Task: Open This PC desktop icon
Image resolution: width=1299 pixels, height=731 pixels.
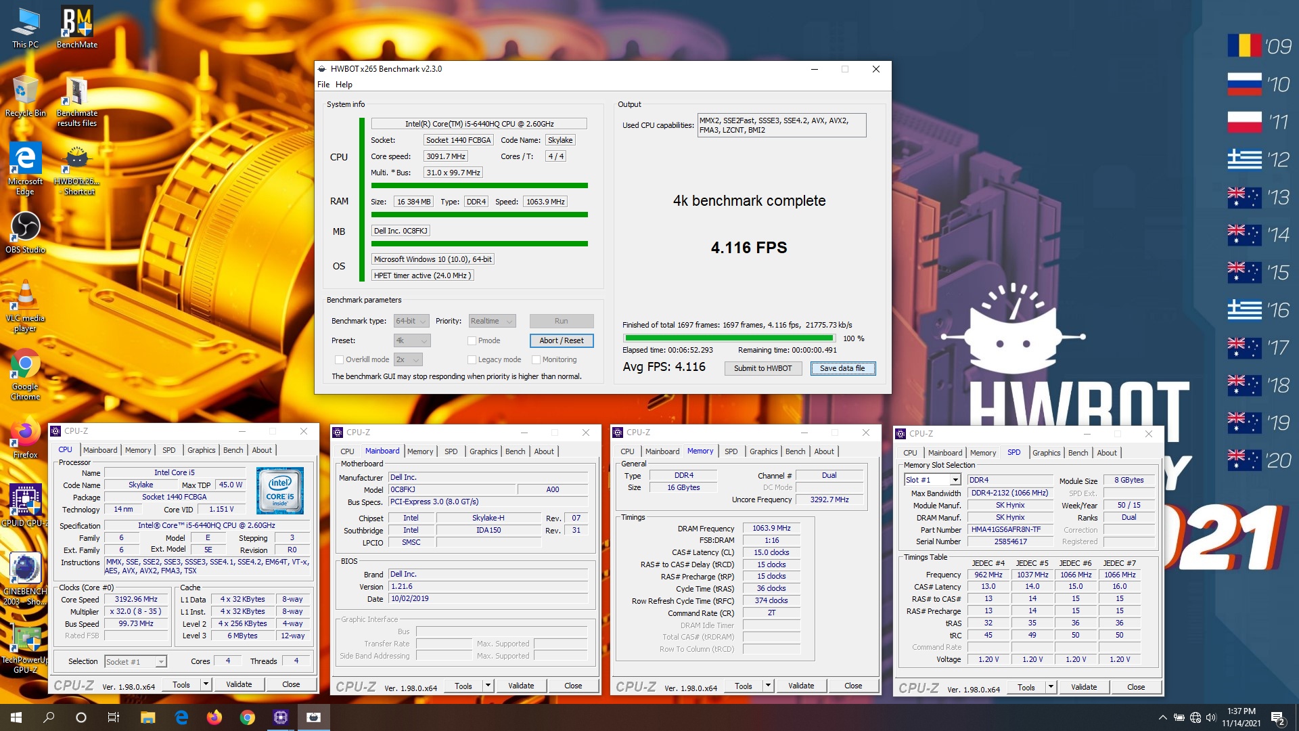Action: pyautogui.click(x=25, y=28)
